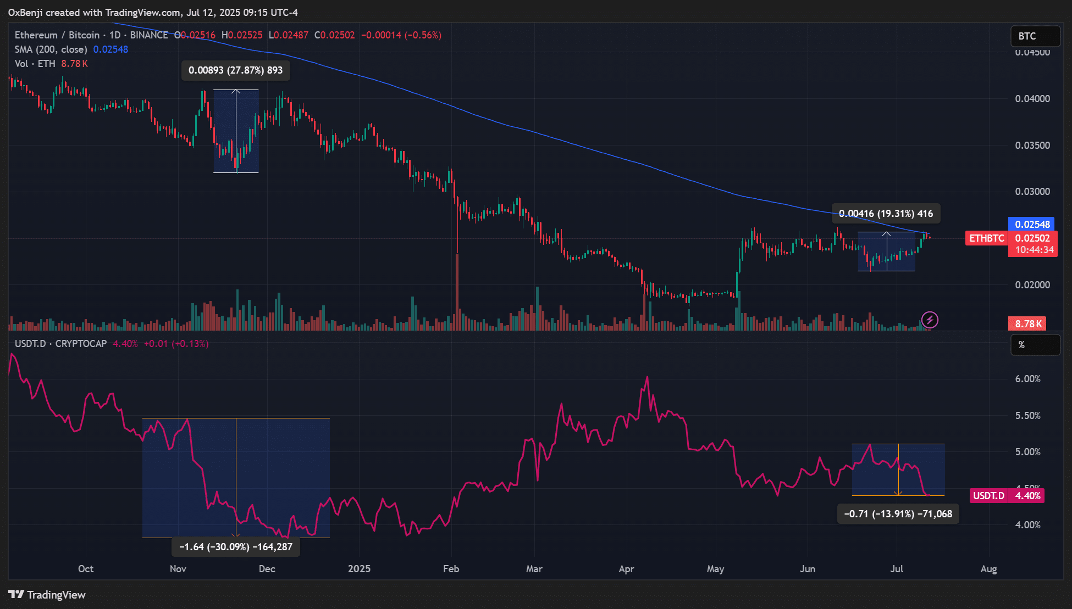Click the TradingView logo at bottom left
Viewport: 1072px width, 609px height.
click(47, 595)
